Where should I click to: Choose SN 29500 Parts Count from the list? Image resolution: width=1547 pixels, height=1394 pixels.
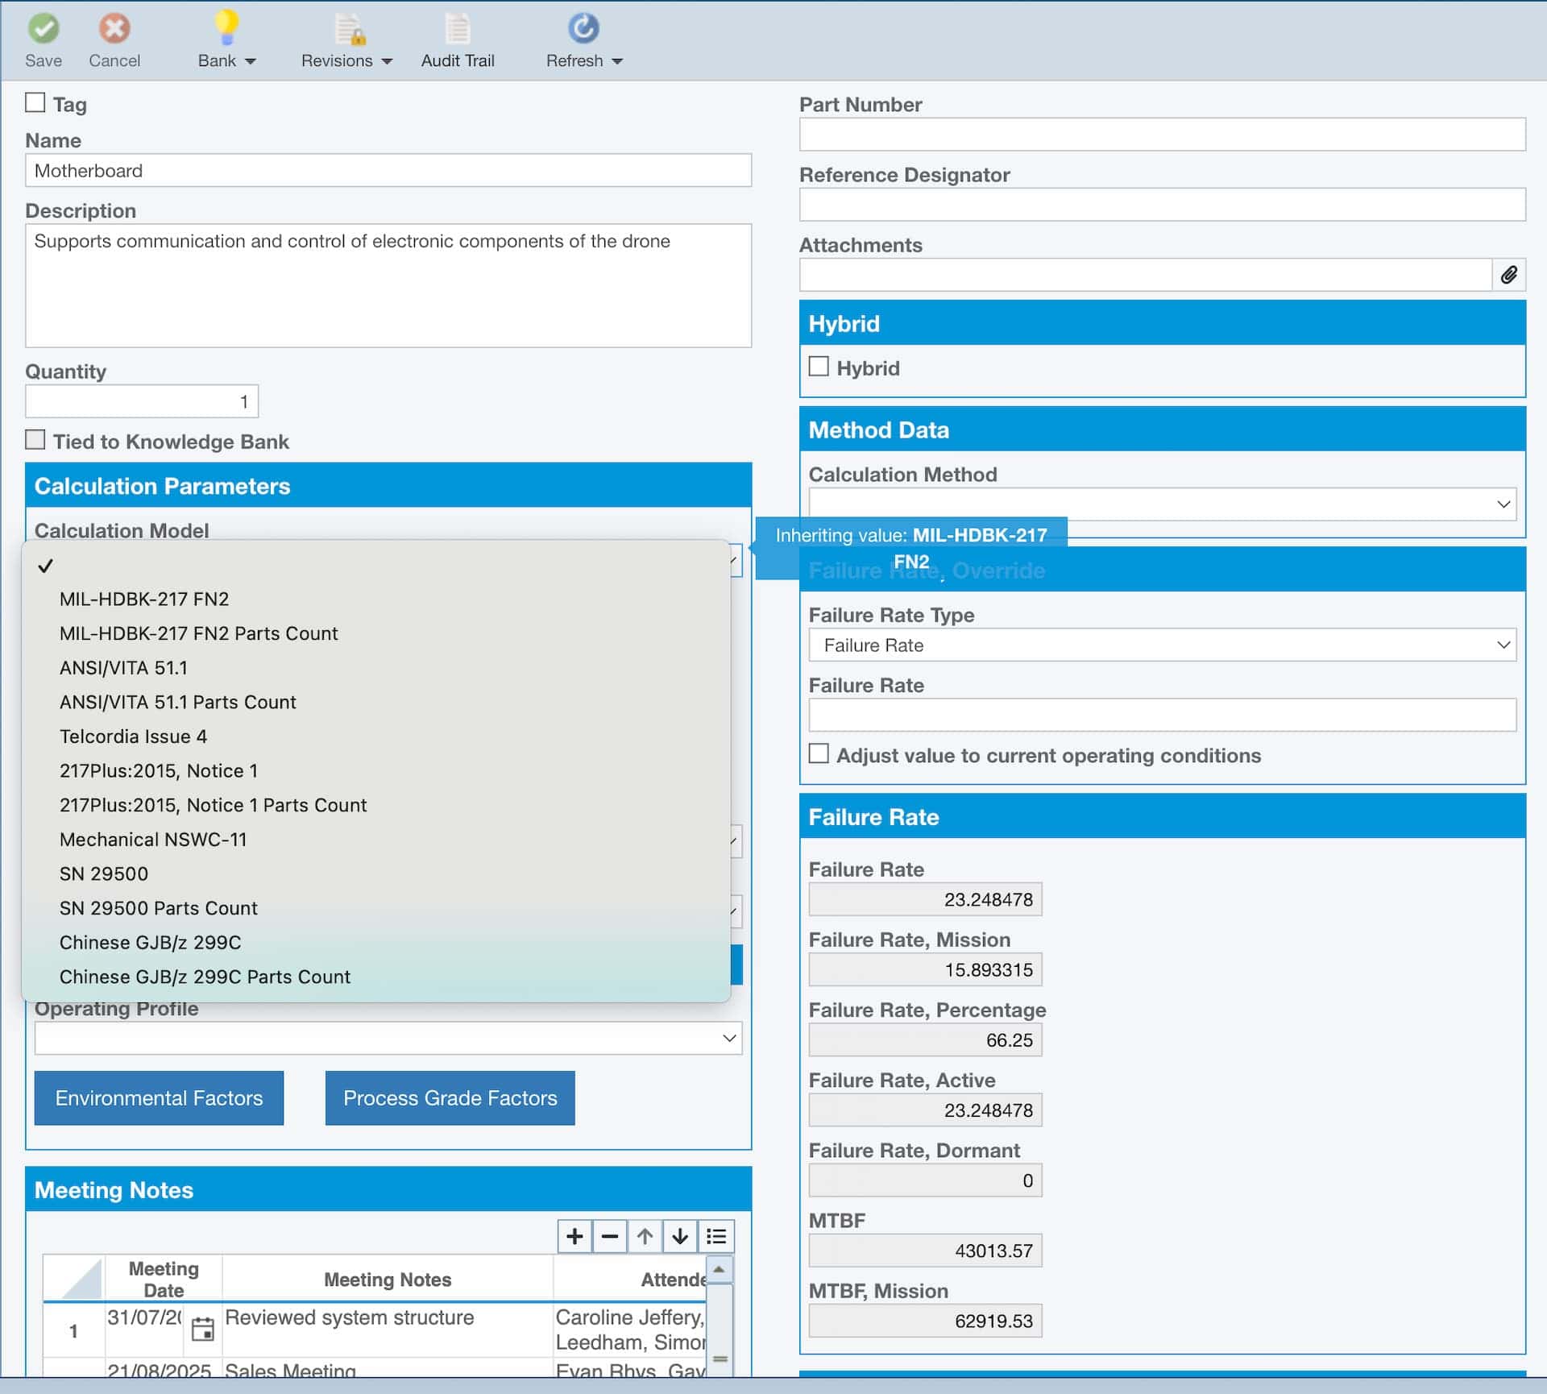click(x=158, y=907)
